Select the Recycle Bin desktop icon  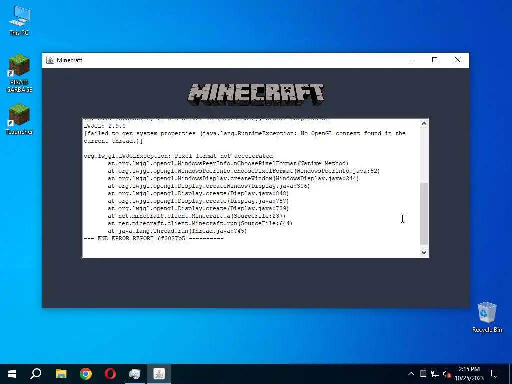[x=487, y=317]
